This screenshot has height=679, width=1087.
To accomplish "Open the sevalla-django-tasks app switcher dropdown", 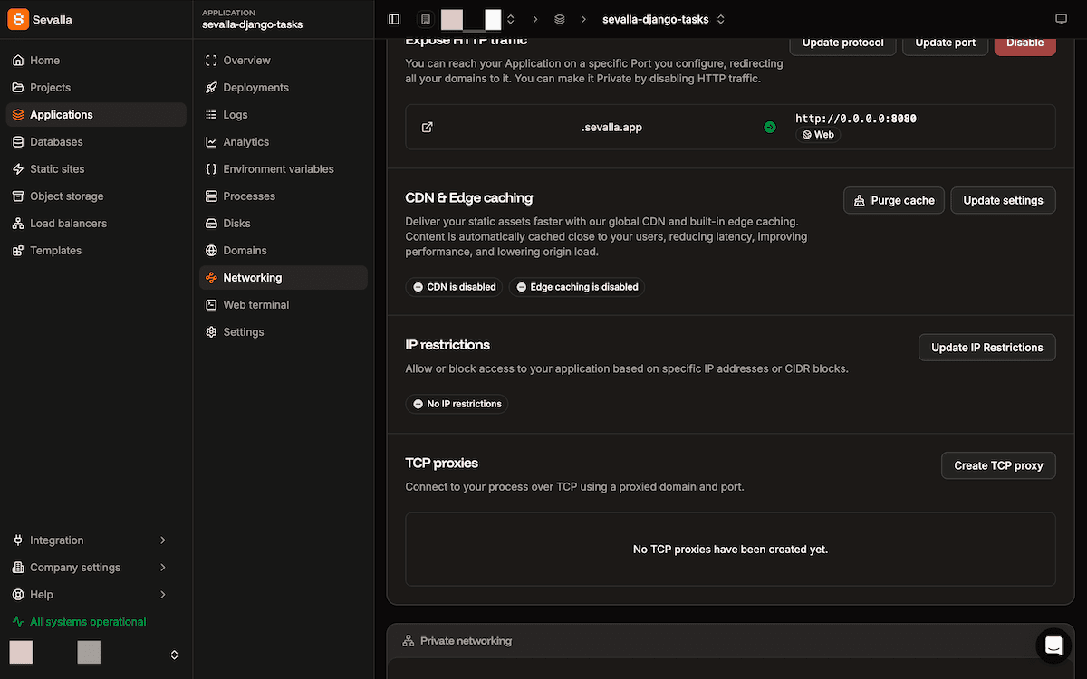I will (721, 19).
